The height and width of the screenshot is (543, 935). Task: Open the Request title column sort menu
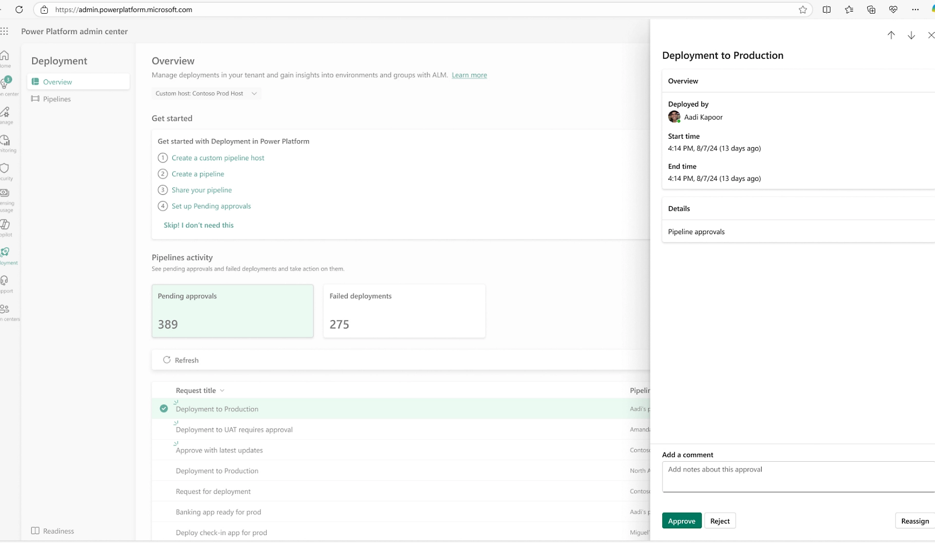[x=222, y=391]
